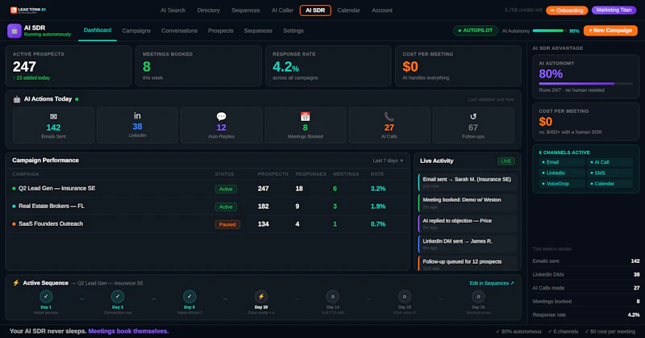Click the speech bubble Auto-Replies icon
Screen dimensions: 645x338
tap(221, 116)
